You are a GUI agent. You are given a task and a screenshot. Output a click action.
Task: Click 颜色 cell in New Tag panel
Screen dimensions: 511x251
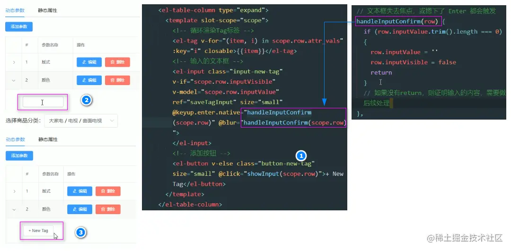click(x=46, y=209)
